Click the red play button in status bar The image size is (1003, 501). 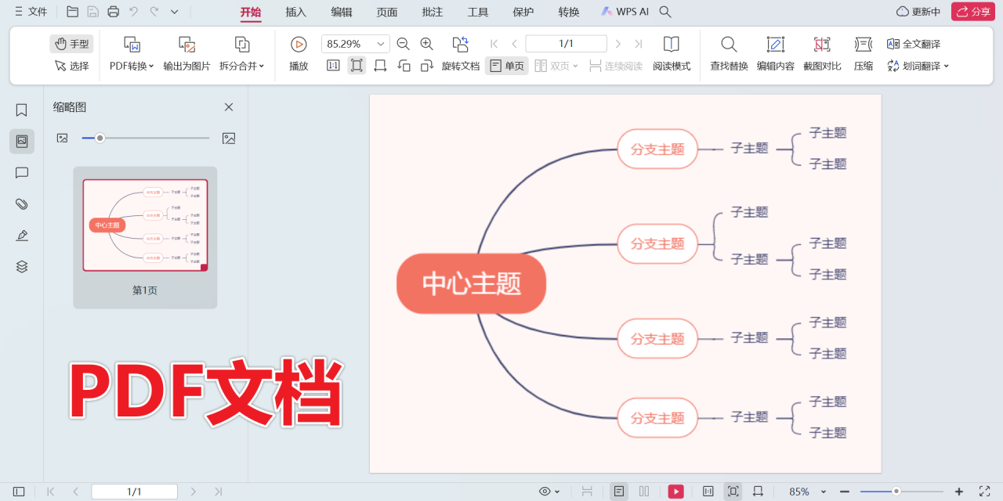[x=675, y=492]
